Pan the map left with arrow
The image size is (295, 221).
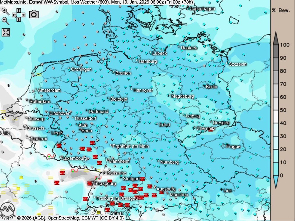tap(14, 15)
